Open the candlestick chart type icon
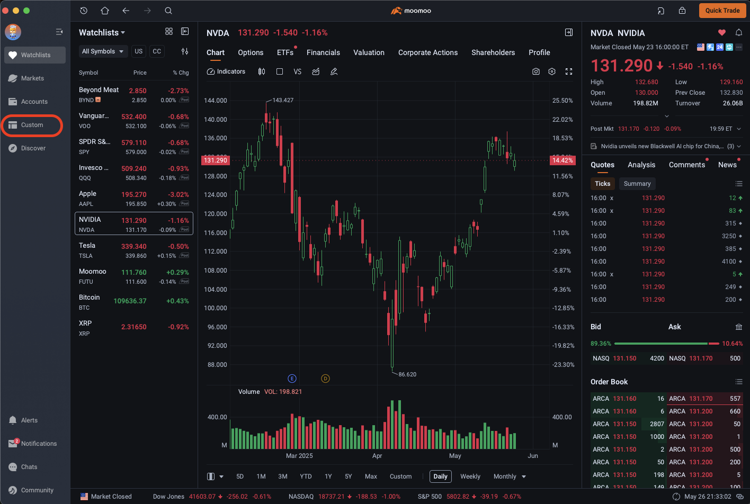This screenshot has height=504, width=750. (x=262, y=71)
